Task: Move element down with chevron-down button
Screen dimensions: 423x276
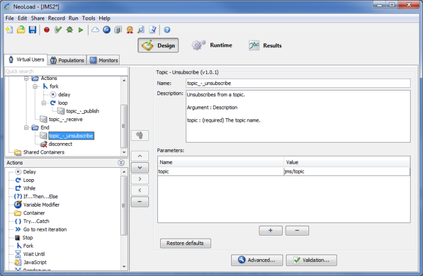Action: pyautogui.click(x=140, y=168)
